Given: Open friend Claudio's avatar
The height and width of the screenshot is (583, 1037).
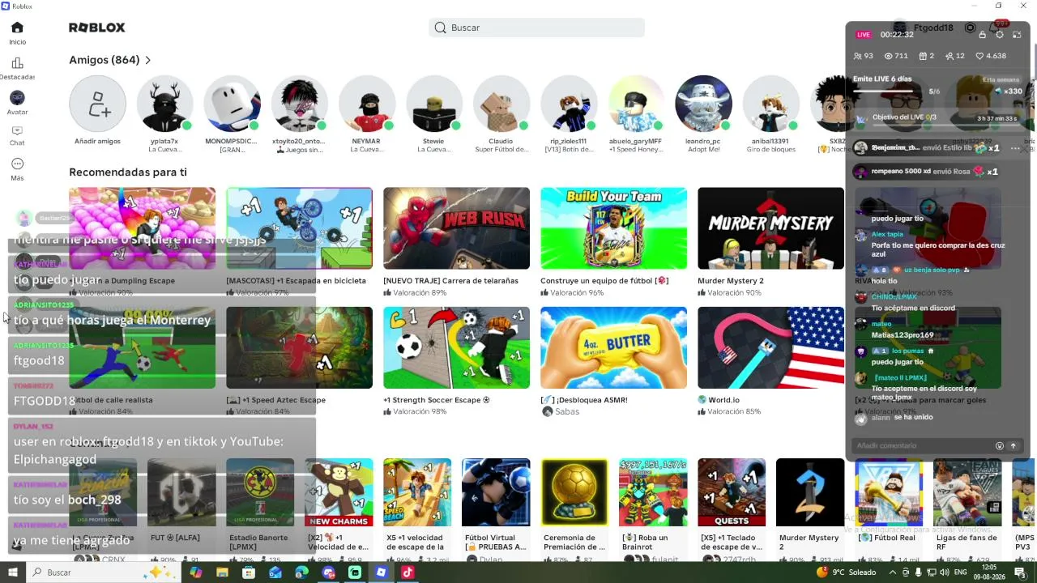Looking at the screenshot, I should click(501, 104).
